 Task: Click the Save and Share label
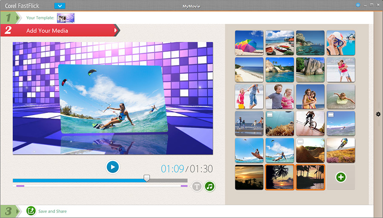point(52,211)
